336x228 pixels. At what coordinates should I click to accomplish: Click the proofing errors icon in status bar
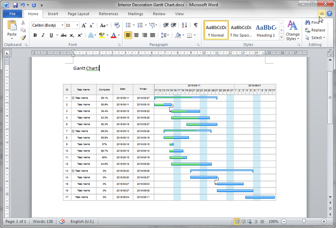[x=62, y=222]
